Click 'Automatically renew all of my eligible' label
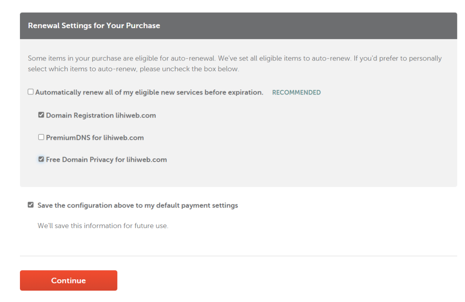The image size is (465, 302). [x=149, y=93]
